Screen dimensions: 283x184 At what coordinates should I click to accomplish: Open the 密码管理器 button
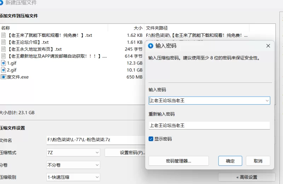pyautogui.click(x=178, y=161)
